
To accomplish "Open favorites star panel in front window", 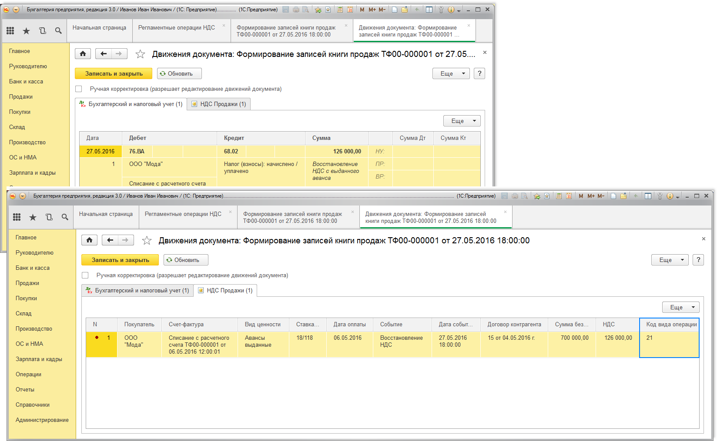I will pyautogui.click(x=33, y=217).
